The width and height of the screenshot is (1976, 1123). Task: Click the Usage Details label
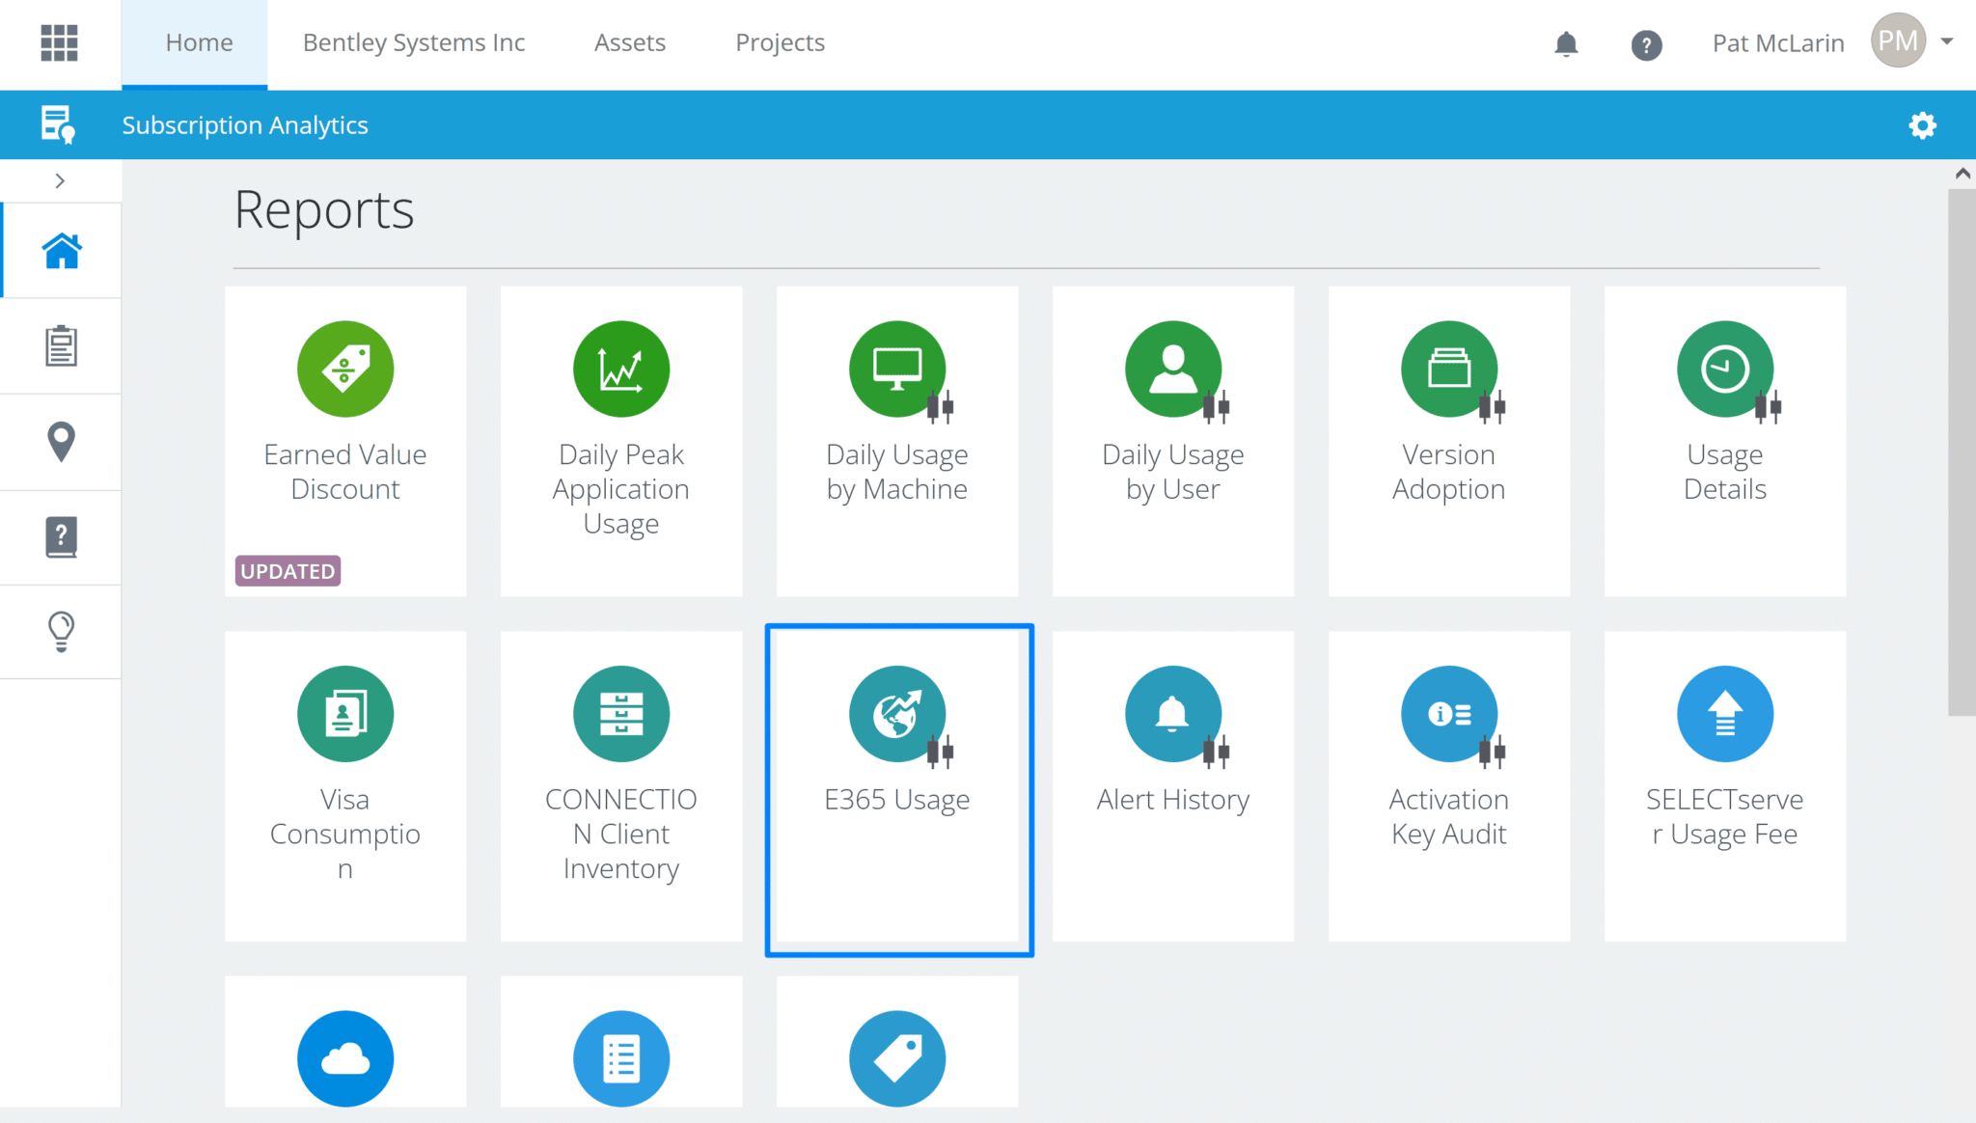click(x=1725, y=472)
